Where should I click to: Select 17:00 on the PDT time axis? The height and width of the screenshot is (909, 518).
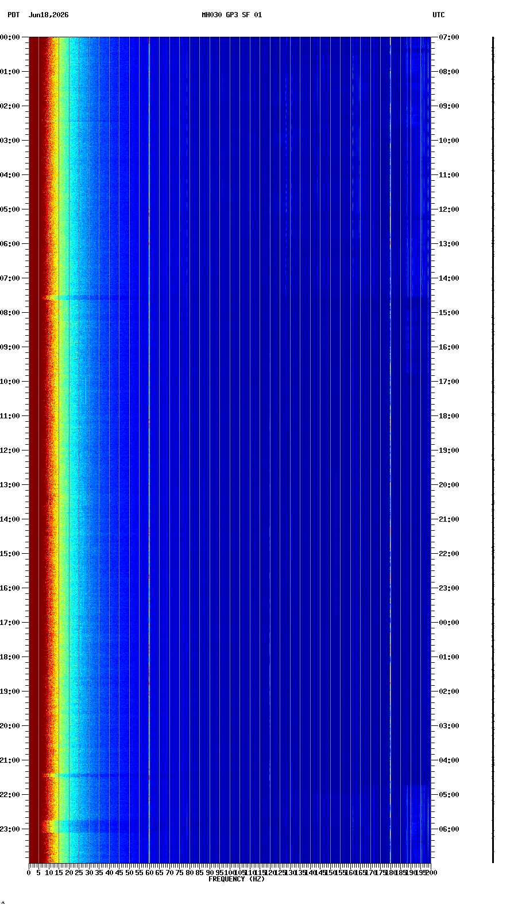(x=10, y=623)
